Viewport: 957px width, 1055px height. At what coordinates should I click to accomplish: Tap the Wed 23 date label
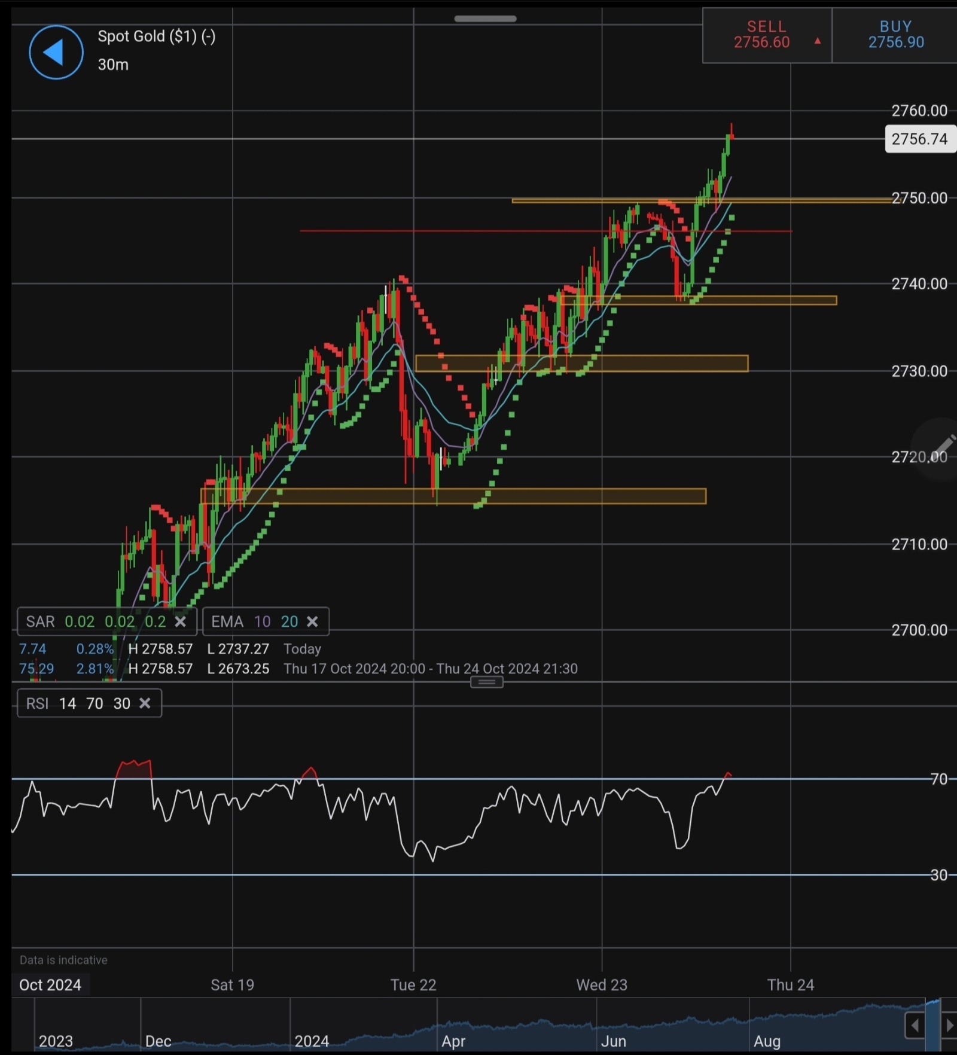click(x=602, y=985)
